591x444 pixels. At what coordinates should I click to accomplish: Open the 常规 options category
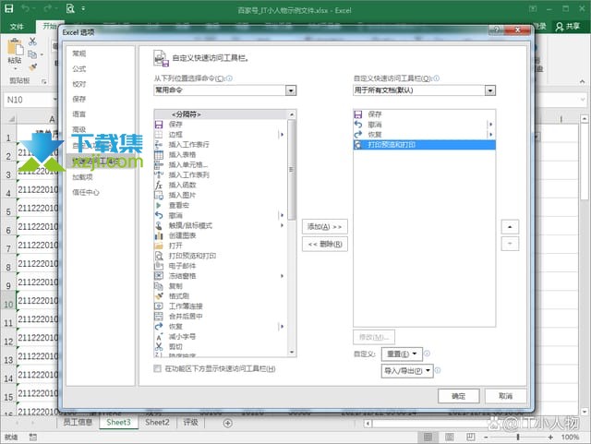tap(79, 54)
